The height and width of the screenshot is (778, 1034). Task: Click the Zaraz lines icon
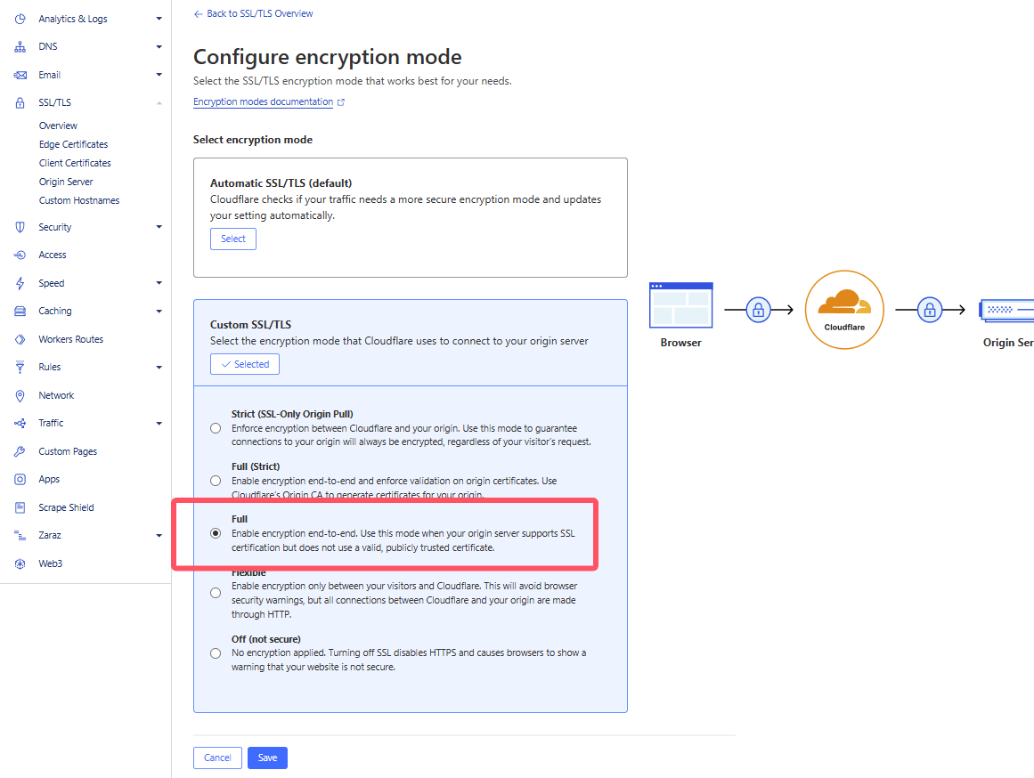click(20, 535)
